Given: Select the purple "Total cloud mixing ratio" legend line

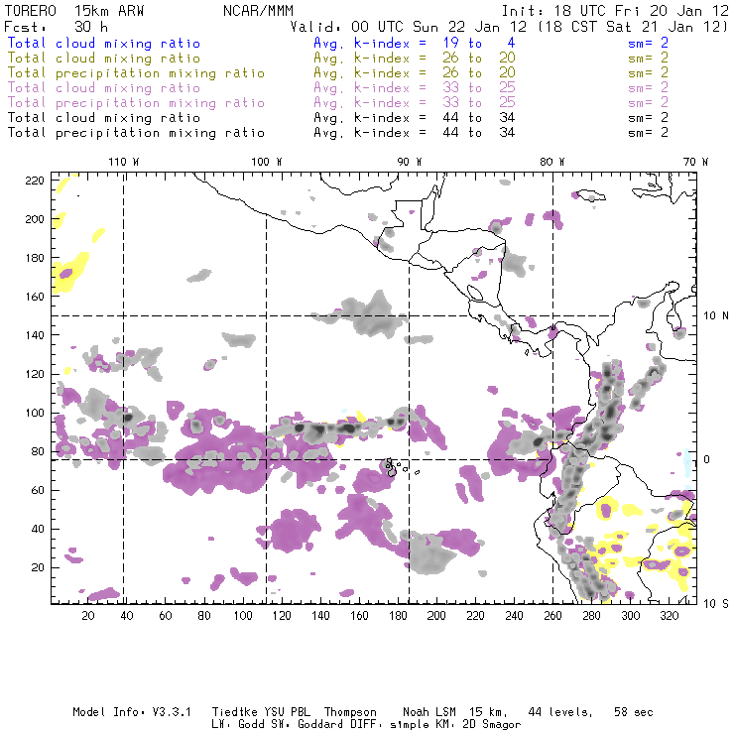Looking at the screenshot, I should click(x=104, y=88).
